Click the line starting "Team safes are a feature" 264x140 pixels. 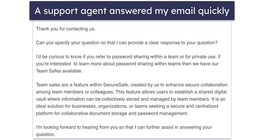click(x=132, y=85)
